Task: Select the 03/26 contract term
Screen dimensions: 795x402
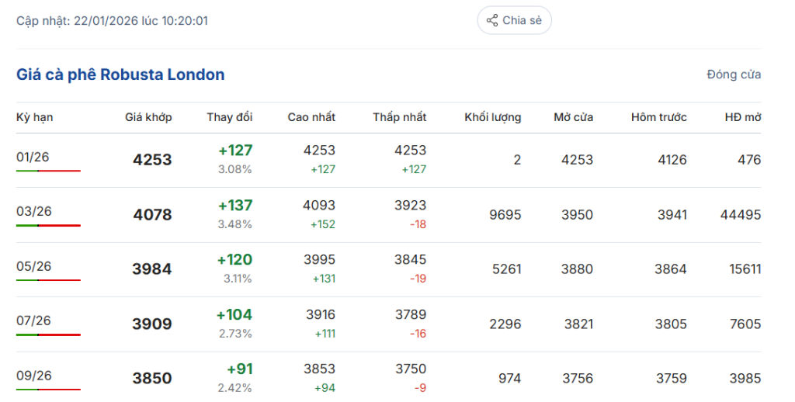Action: pyautogui.click(x=33, y=212)
